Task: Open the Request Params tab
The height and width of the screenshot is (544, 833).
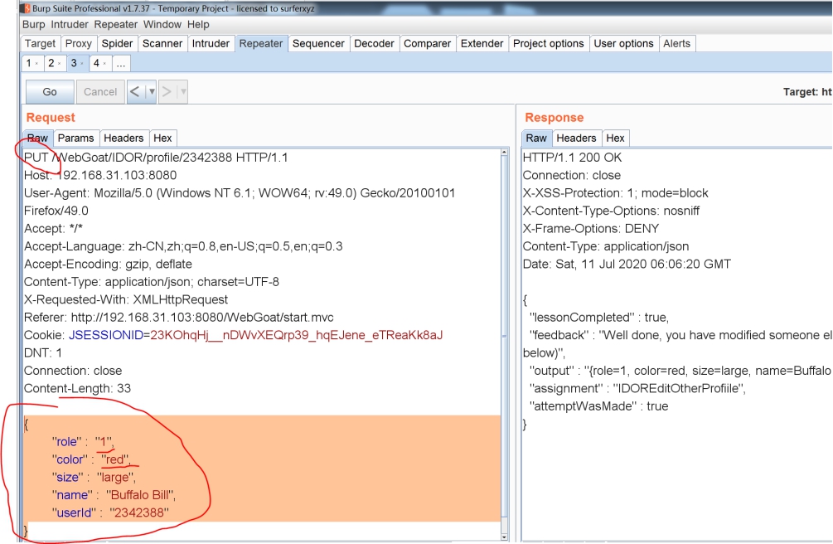Action: 76,138
